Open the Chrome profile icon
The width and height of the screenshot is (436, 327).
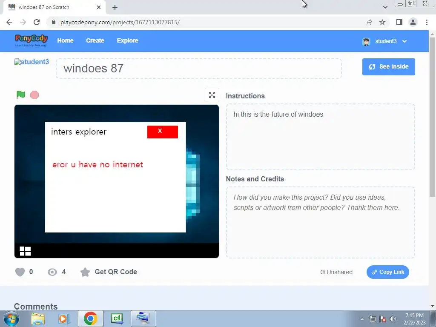[x=413, y=22]
